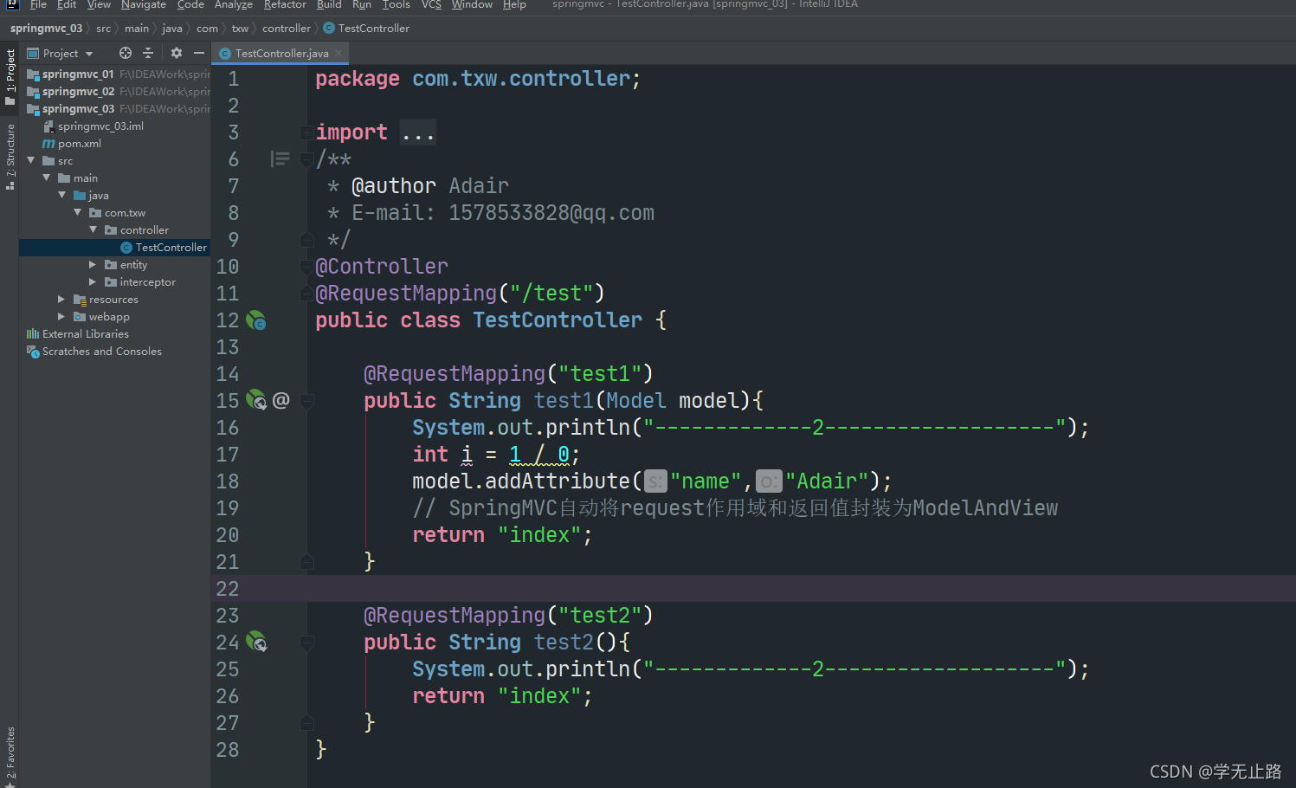Click the TestController breadcrumb class icon
The height and width of the screenshot is (788, 1296).
tap(329, 29)
